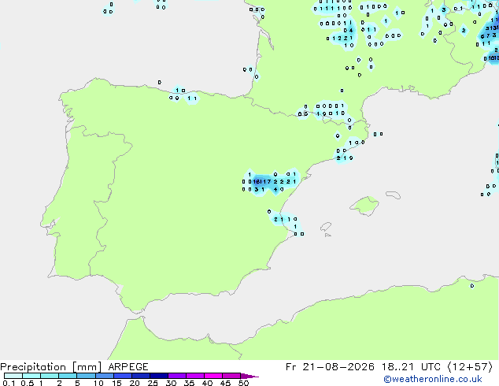499x386 pixels.
Task: Click the 0.5–1 mm legend color swatch
Action: pos(31,376)
